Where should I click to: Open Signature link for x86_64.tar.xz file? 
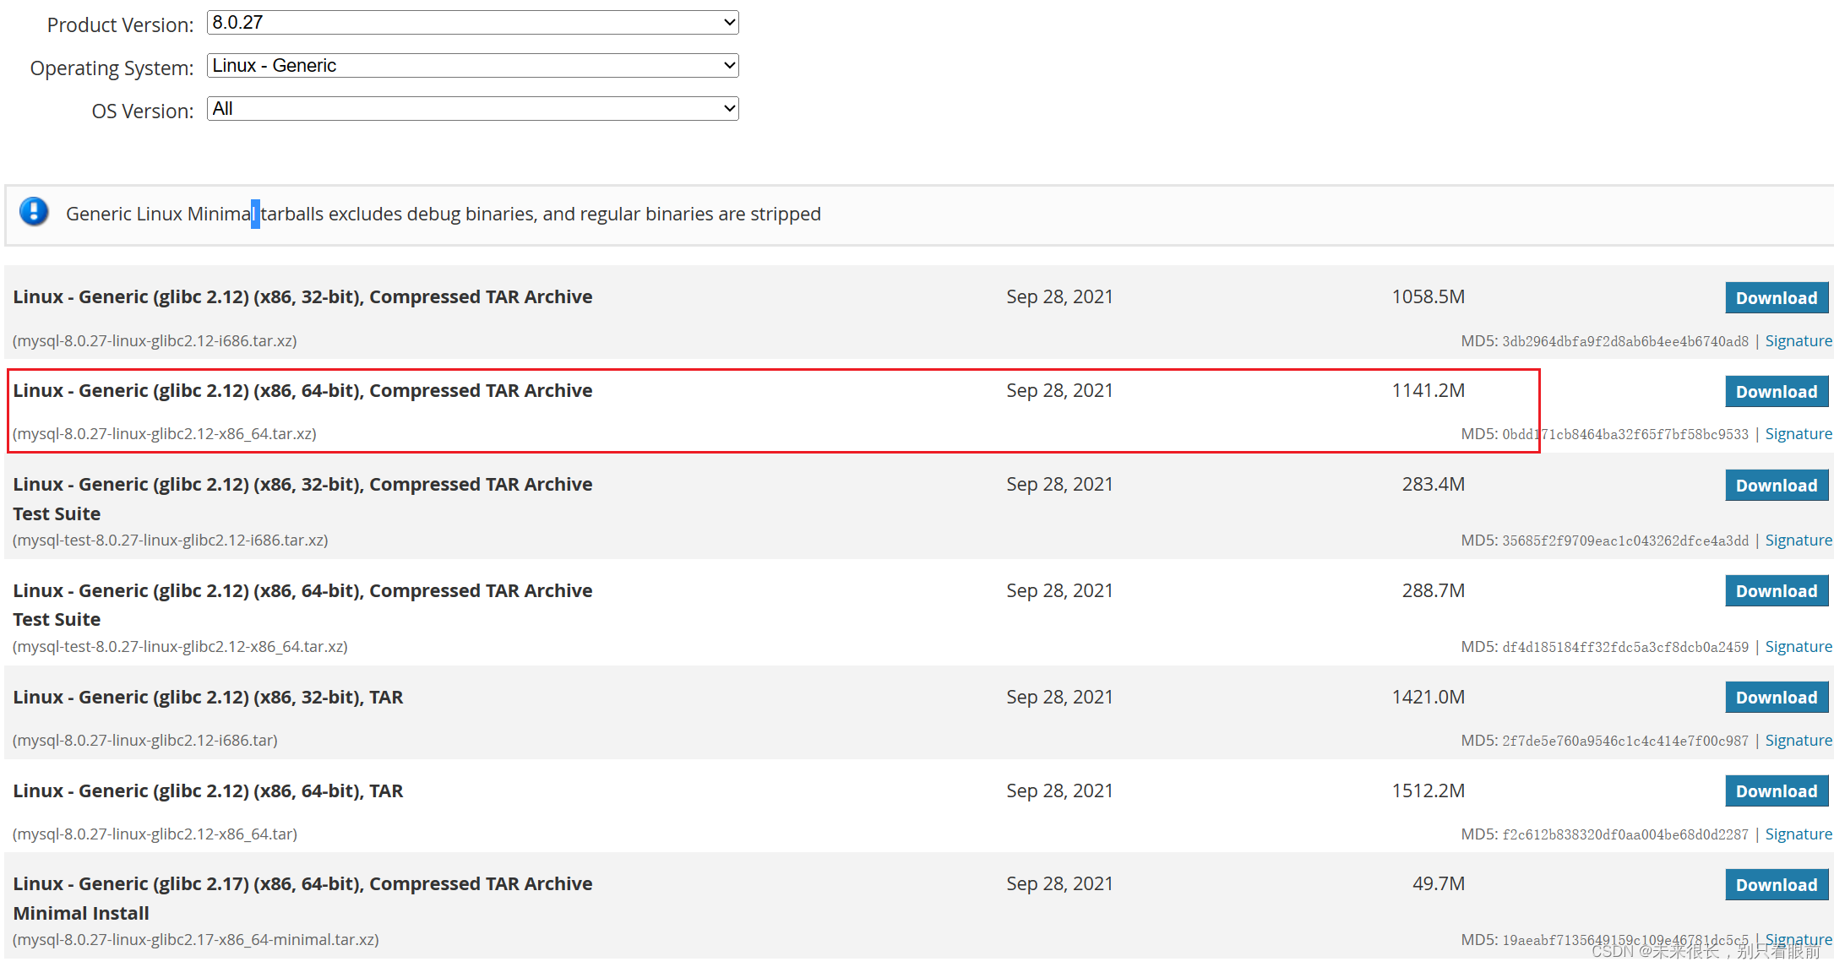coord(1798,434)
